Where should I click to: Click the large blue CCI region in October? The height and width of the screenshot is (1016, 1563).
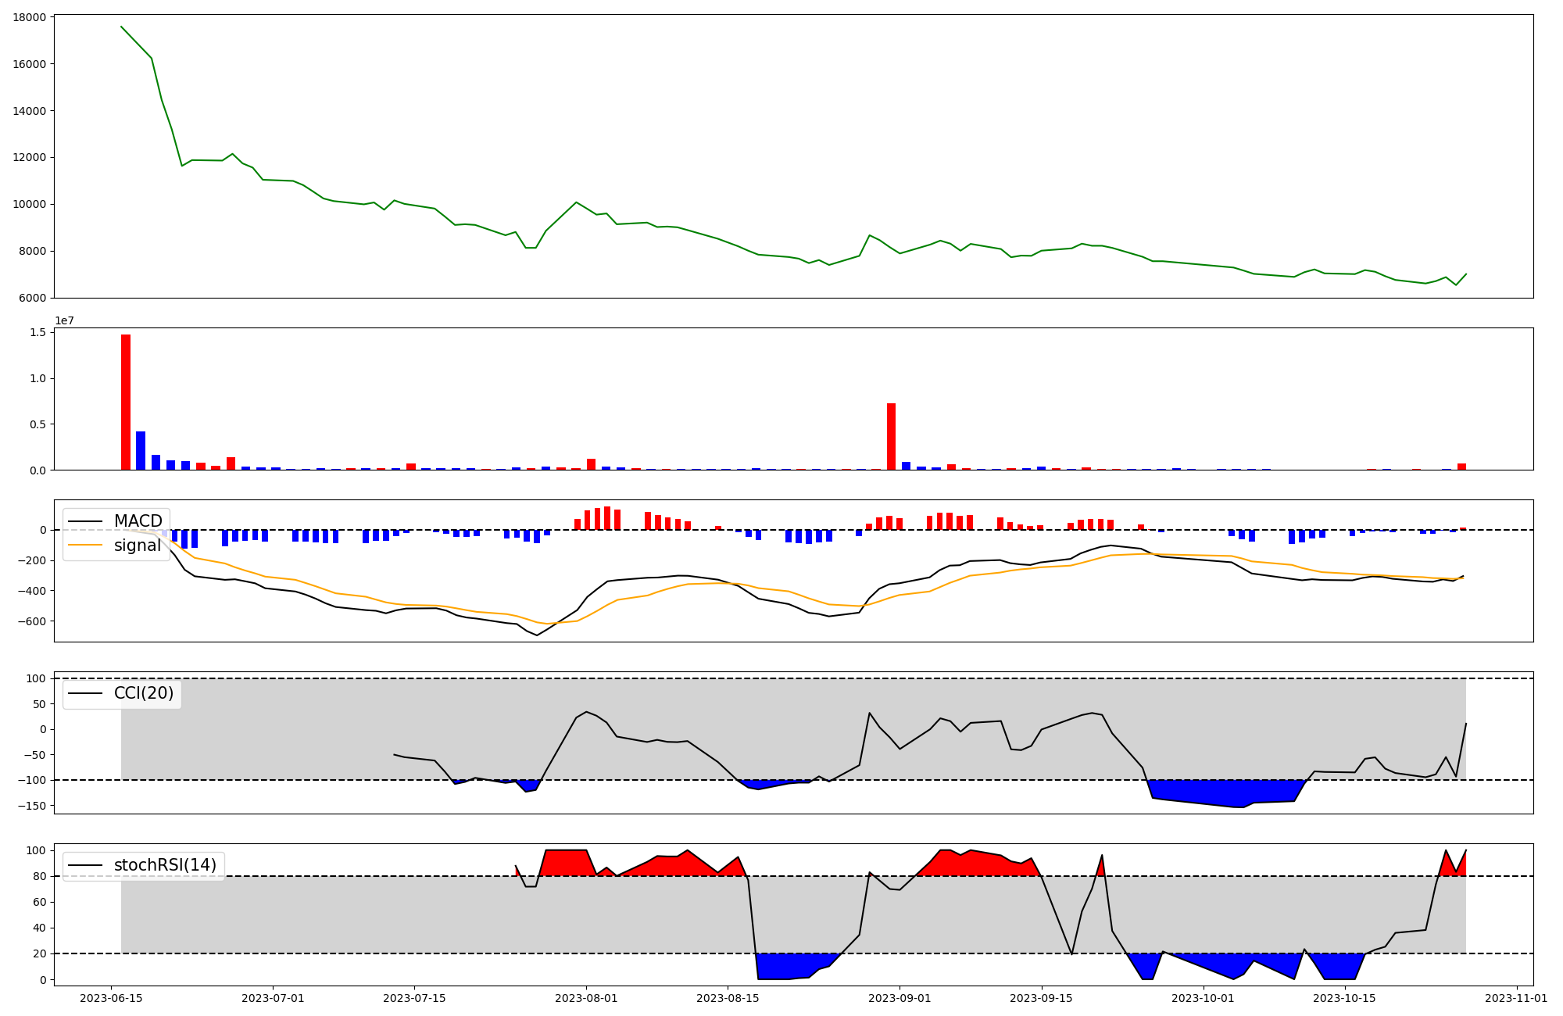pyautogui.click(x=1219, y=791)
